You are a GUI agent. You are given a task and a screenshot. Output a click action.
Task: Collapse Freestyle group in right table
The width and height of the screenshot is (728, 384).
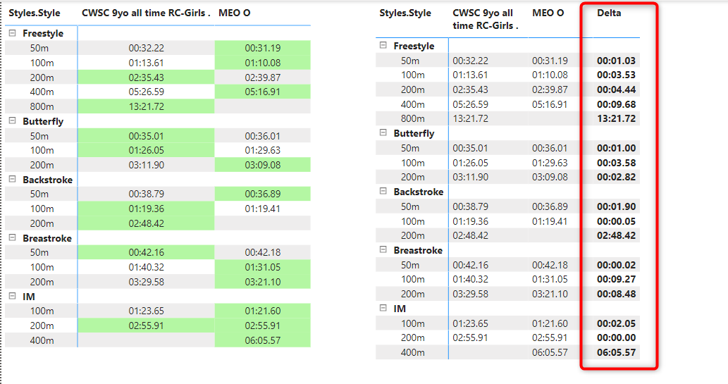(383, 45)
